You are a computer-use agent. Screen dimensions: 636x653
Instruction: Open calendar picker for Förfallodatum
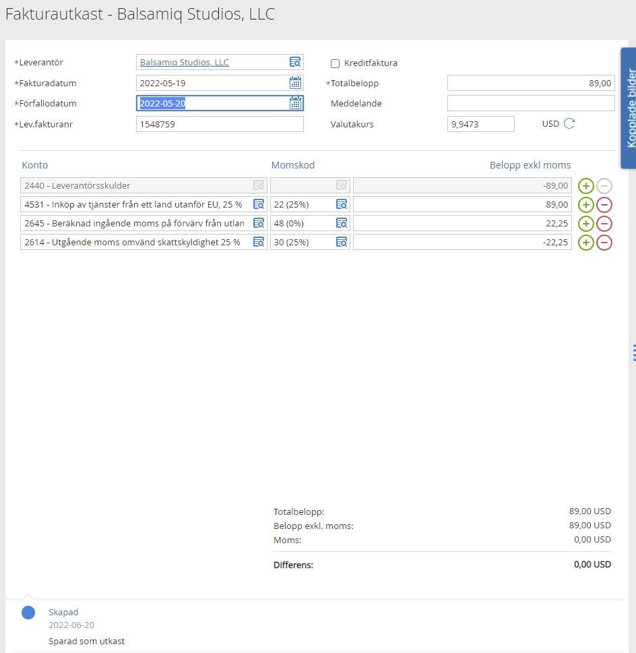click(295, 103)
